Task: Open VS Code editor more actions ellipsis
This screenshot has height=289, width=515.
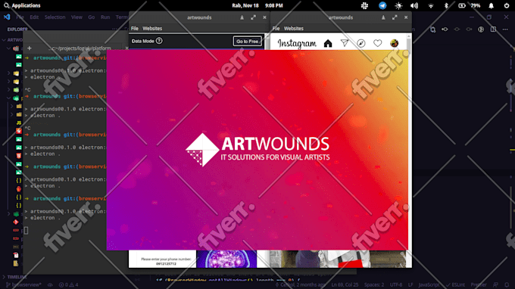Action: pyautogui.click(x=505, y=30)
